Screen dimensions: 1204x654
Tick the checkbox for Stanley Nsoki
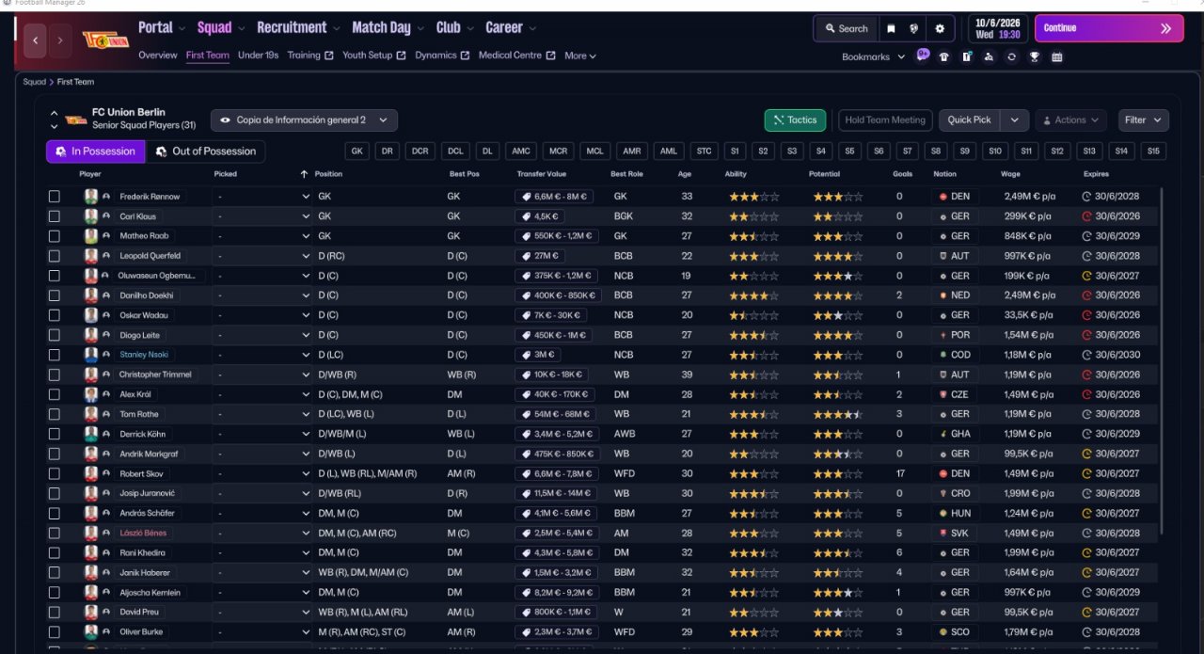54,356
